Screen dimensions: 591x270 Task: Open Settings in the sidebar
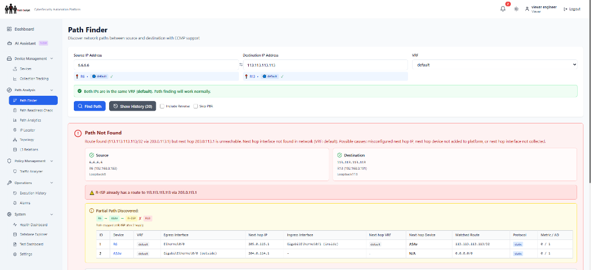[26, 254]
